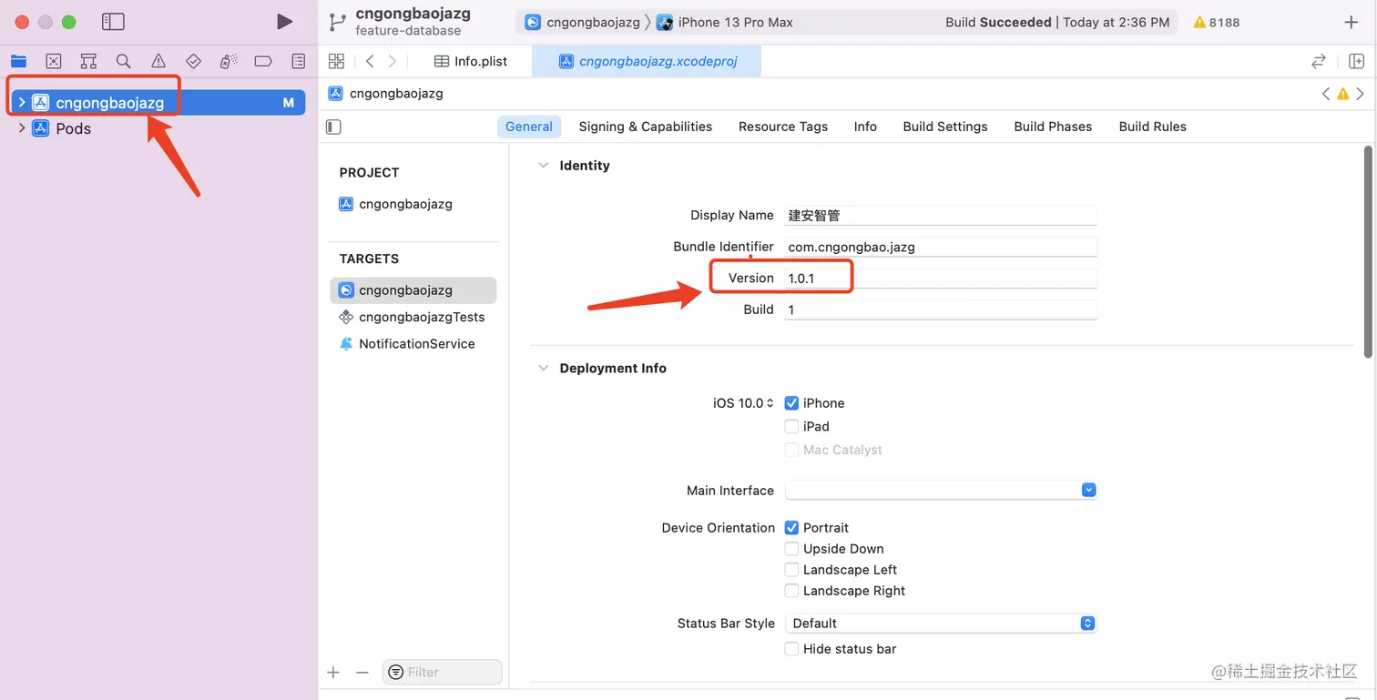The image size is (1377, 700).
Task: Open the Issue navigator warning icon
Action: point(158,61)
